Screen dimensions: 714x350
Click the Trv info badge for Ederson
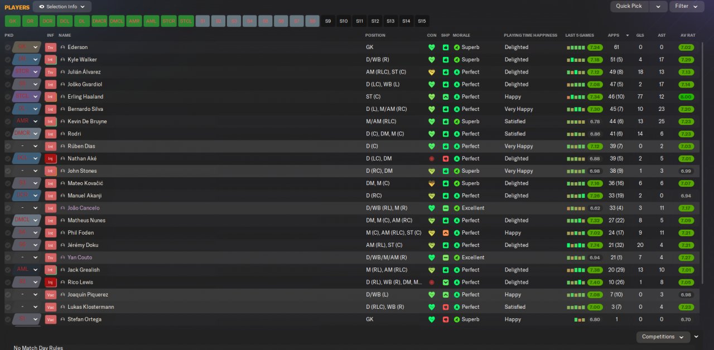tap(51, 47)
